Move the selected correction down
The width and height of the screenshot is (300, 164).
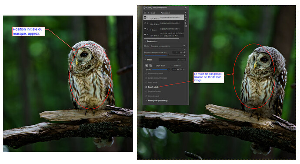186,23
